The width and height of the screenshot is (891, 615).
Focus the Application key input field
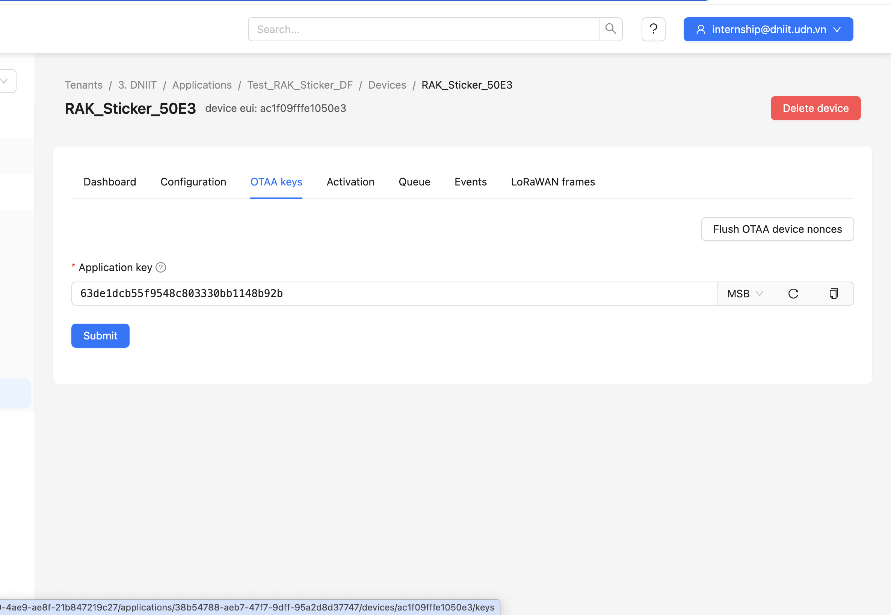[393, 294]
